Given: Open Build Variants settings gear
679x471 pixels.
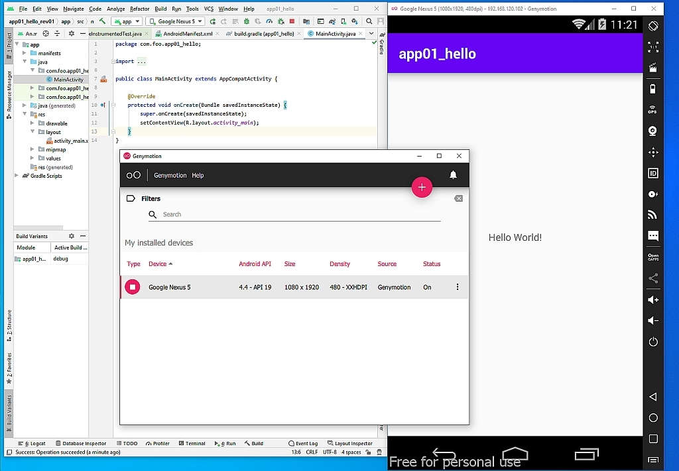Looking at the screenshot, I should [x=72, y=236].
